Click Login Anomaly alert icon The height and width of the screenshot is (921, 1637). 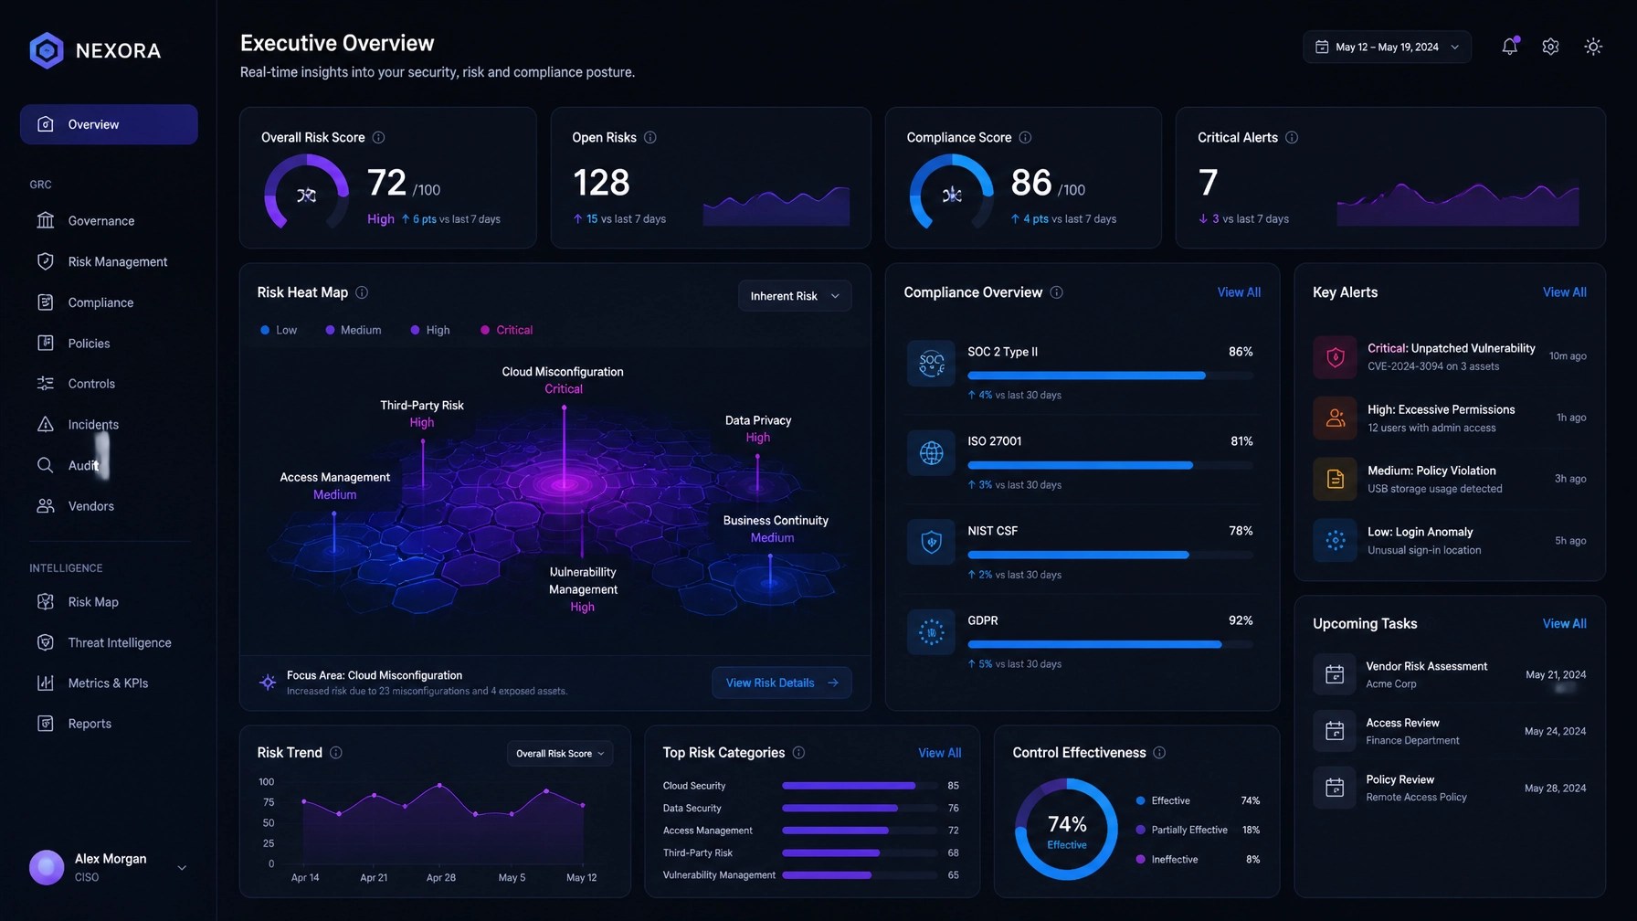click(x=1335, y=540)
